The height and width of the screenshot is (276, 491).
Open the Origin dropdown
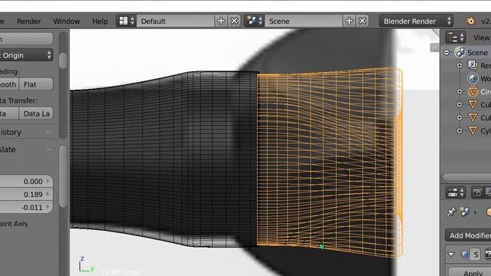pos(26,55)
